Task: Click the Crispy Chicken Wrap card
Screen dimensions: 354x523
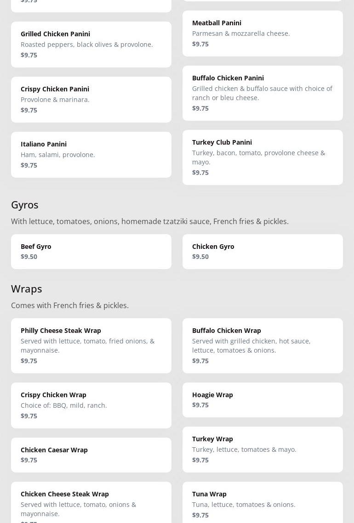Action: point(91,405)
